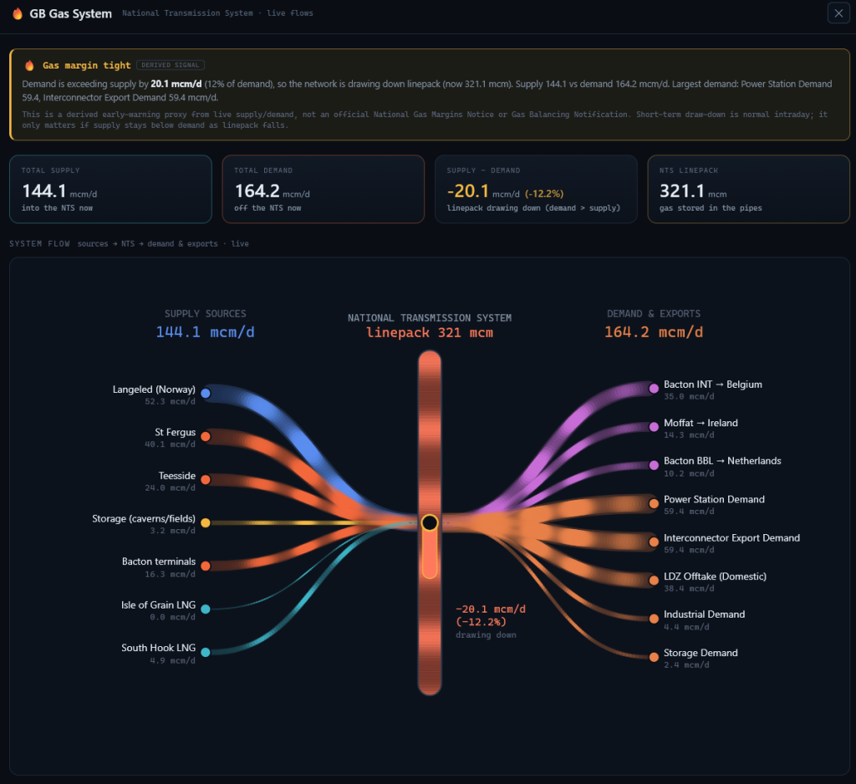Select the Power Station Demand orange node
856x784 pixels.
pos(654,503)
